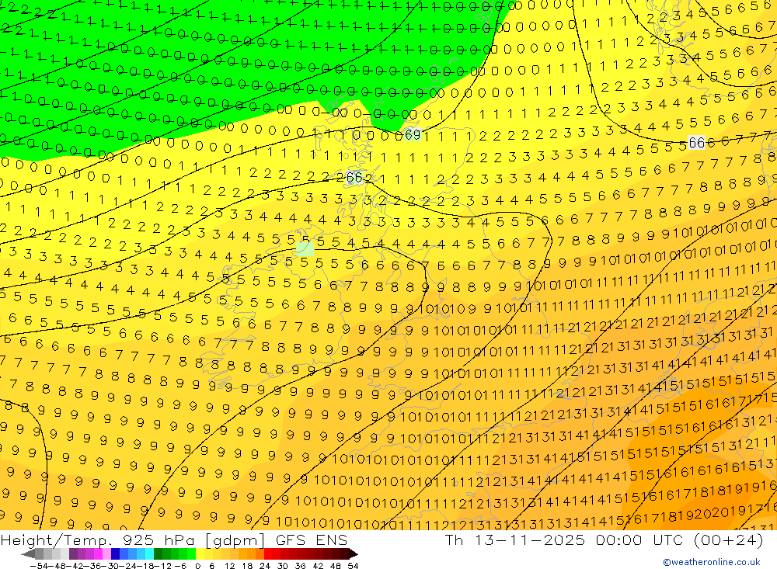Click the cyan legend swatch above "-18"
Screen dimensions: 777x569
[x=149, y=554]
